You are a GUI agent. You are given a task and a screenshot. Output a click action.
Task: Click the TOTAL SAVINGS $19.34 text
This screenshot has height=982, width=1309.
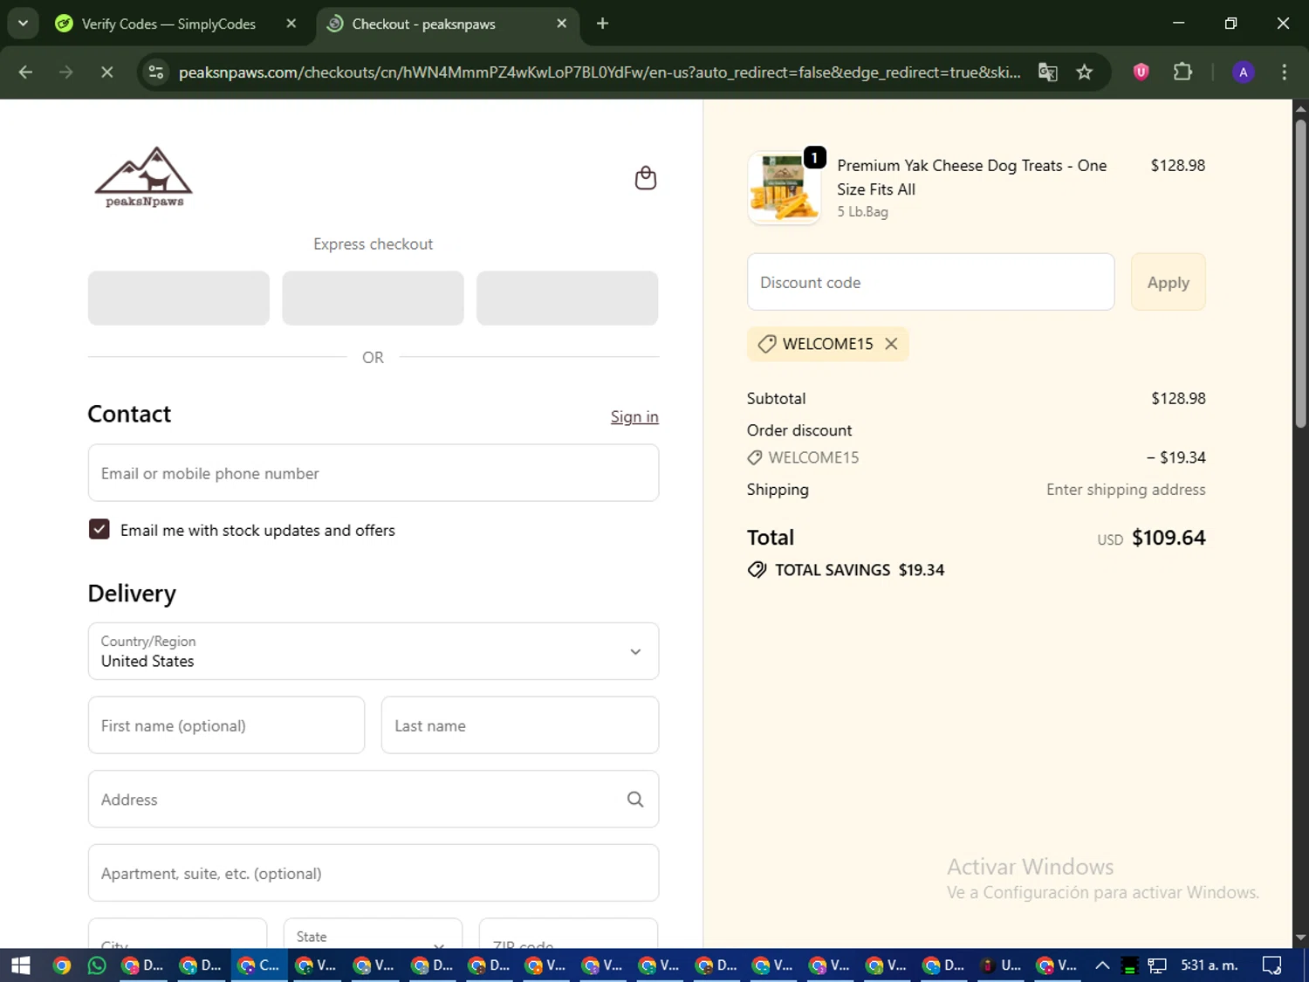860,570
